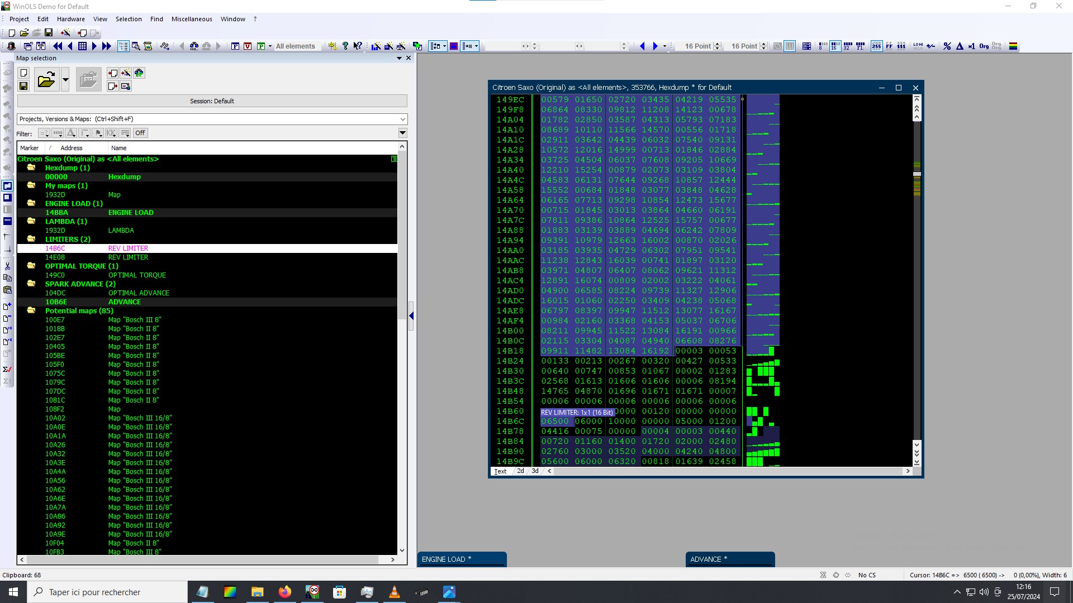Click the Org original values icon
This screenshot has width=1073, height=603.
984,46
